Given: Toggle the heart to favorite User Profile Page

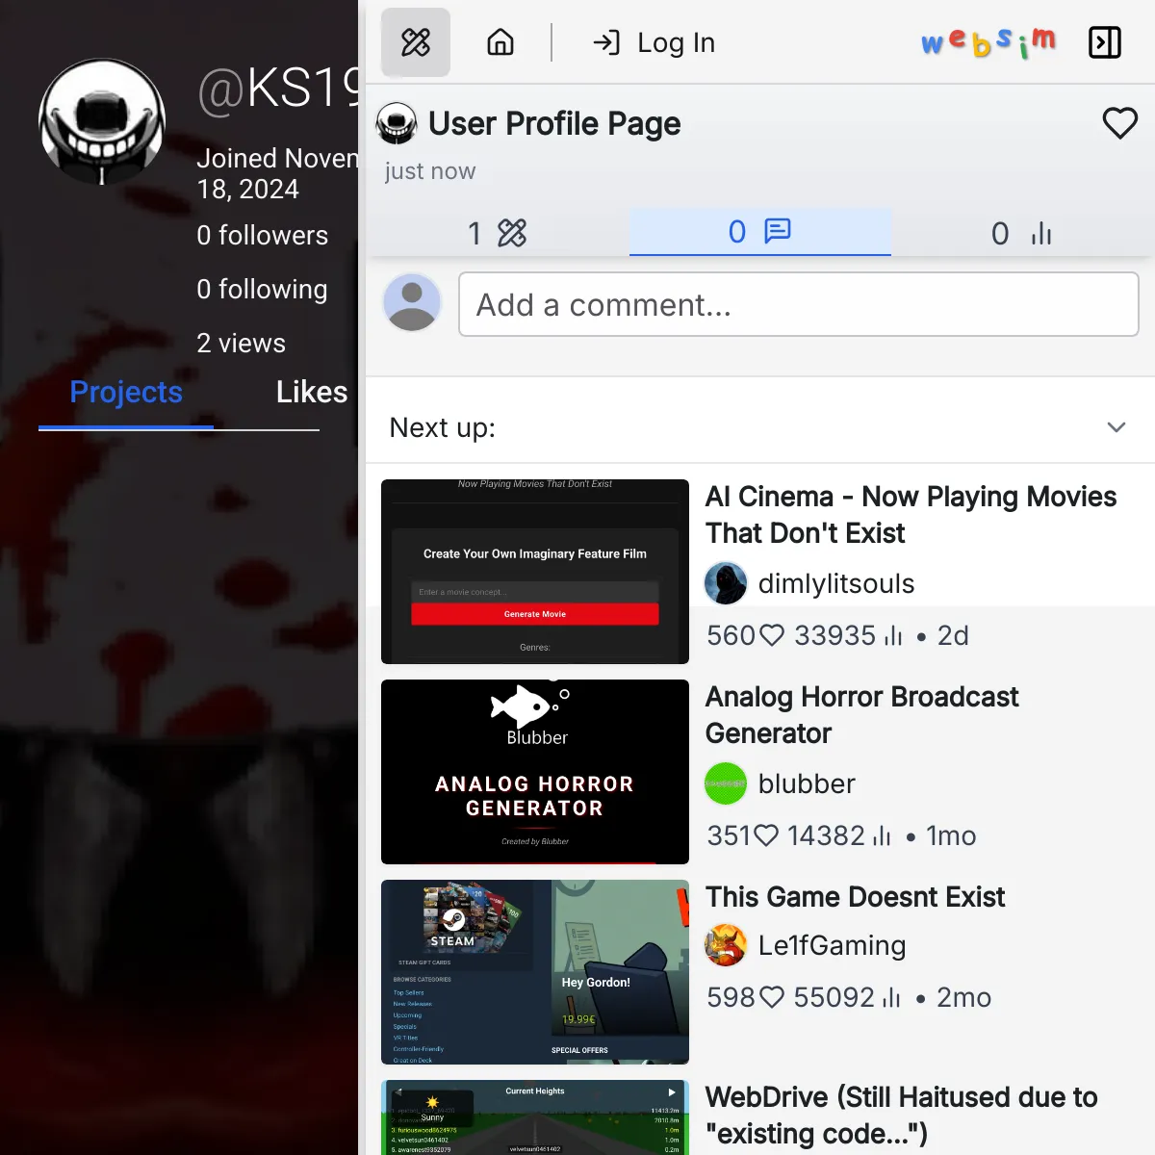Looking at the screenshot, I should pos(1119,123).
